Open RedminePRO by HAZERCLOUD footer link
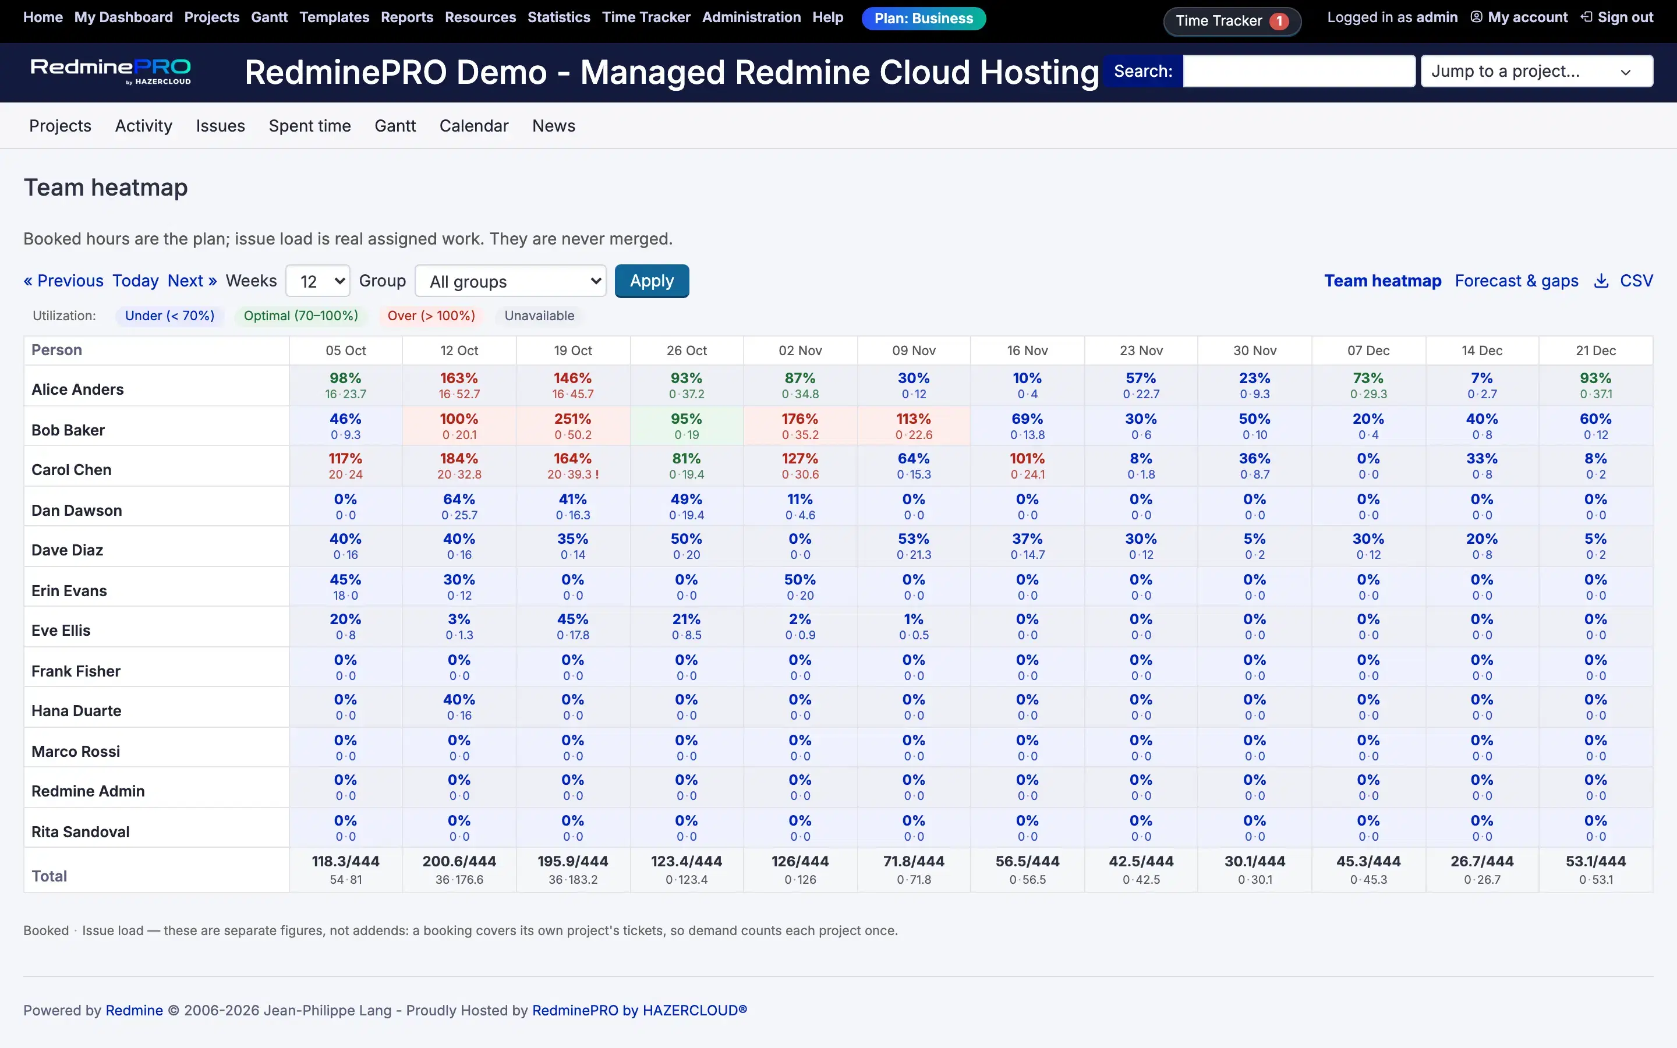 (639, 1011)
